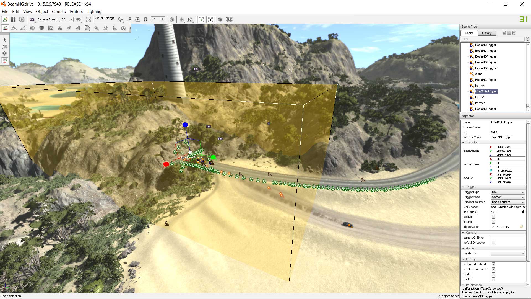The height and width of the screenshot is (299, 531).
Task: Toggle the render object icons button
Action: pyautogui.click(x=201, y=19)
